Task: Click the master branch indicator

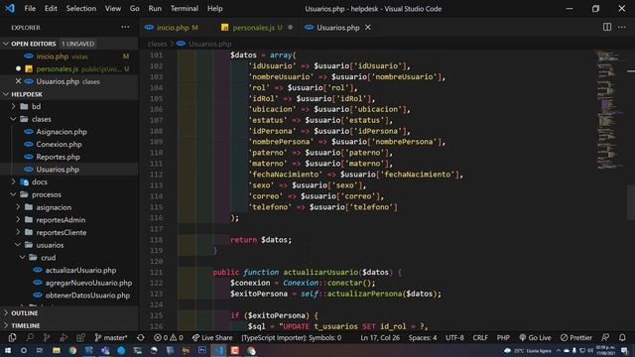Action: coord(111,337)
